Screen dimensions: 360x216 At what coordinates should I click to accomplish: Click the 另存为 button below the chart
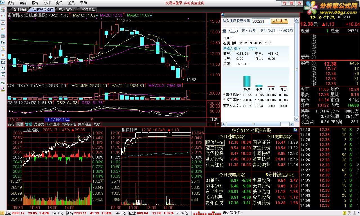point(39,124)
